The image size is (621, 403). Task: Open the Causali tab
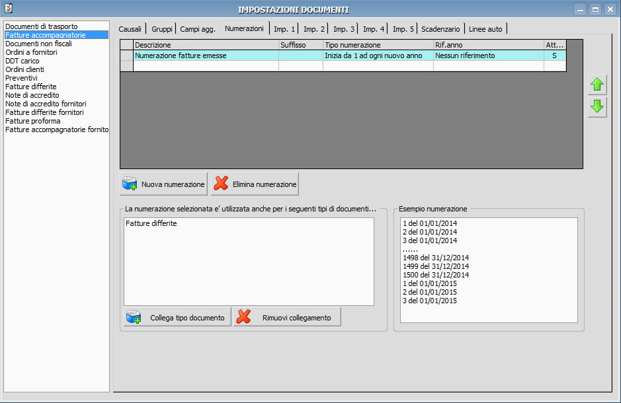[x=130, y=29]
